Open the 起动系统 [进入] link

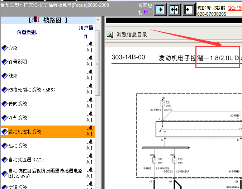(x=89, y=145)
